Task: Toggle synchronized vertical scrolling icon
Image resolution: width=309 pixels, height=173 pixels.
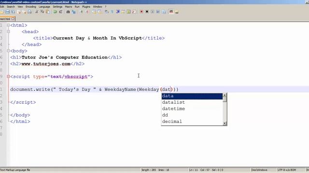Action: point(94,12)
